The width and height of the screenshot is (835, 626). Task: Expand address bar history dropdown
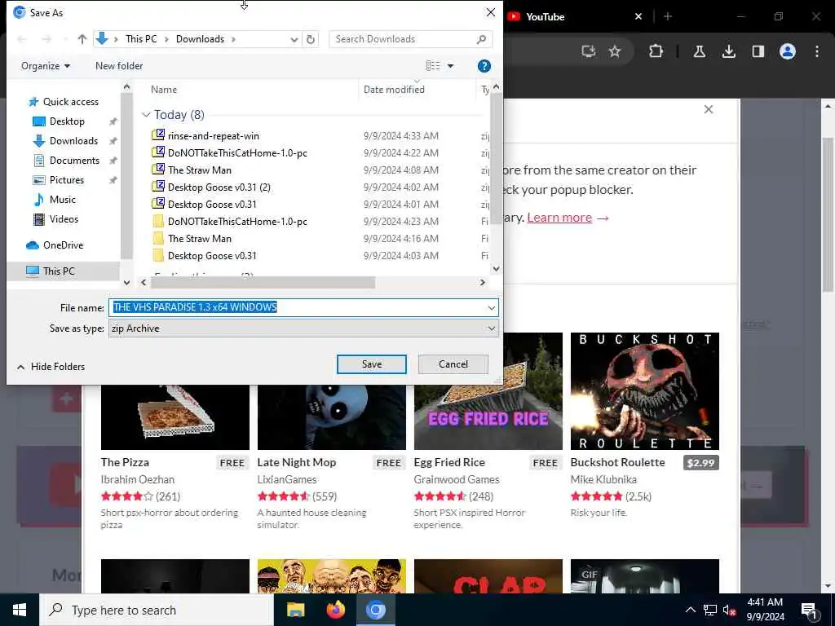coord(294,39)
